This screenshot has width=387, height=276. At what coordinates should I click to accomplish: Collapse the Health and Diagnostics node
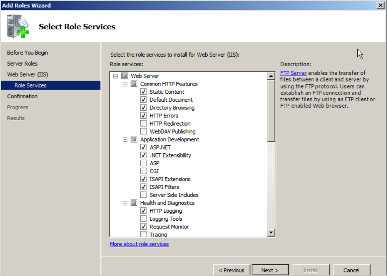click(125, 203)
